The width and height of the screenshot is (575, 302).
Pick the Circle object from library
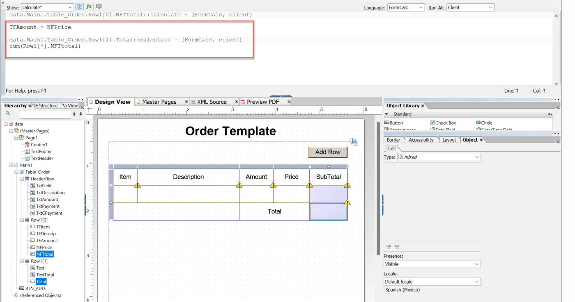[484, 123]
